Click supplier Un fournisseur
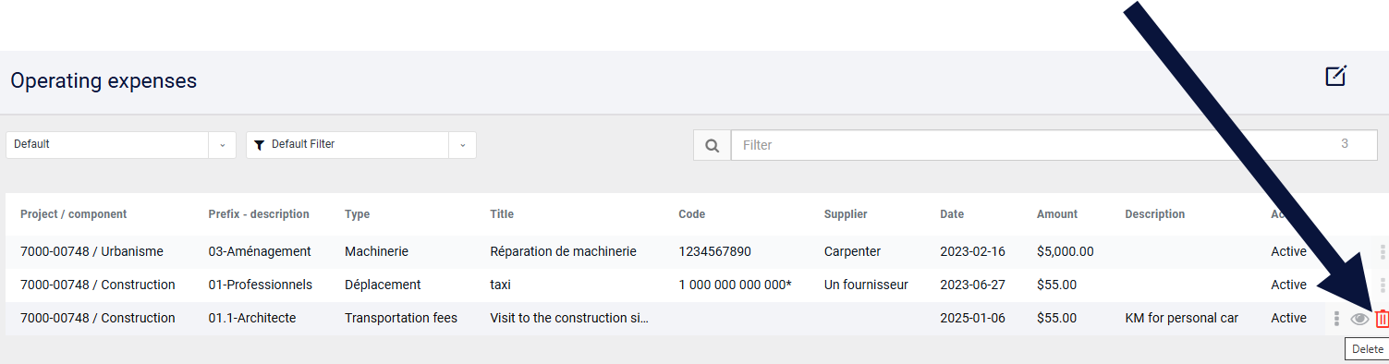Viewport: 1389px width, 364px height. (866, 285)
